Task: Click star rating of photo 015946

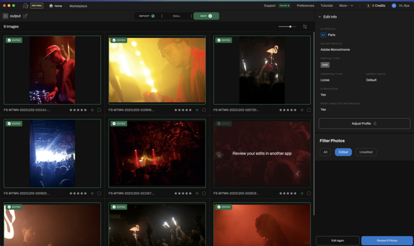Action: 183,110
